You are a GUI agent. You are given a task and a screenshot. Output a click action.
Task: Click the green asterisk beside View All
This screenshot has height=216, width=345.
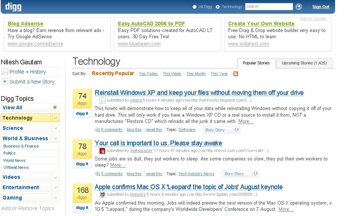(x=55, y=107)
